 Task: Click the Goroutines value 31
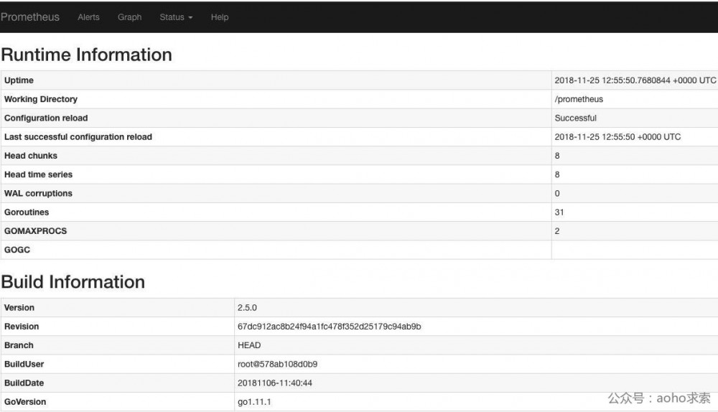coord(559,212)
